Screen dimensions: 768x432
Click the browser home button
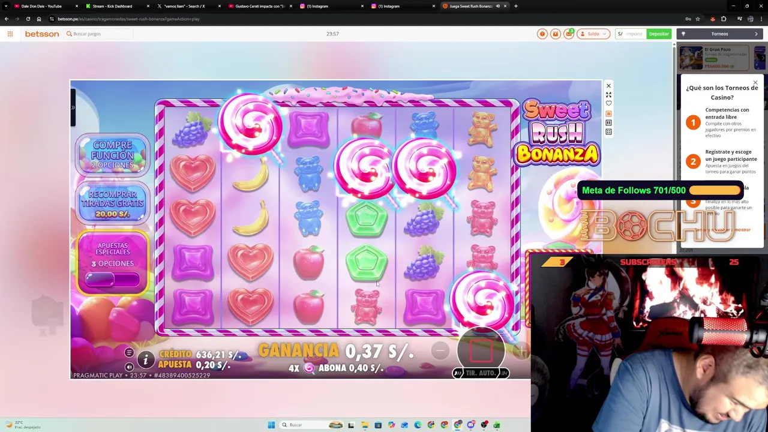pyautogui.click(x=39, y=19)
